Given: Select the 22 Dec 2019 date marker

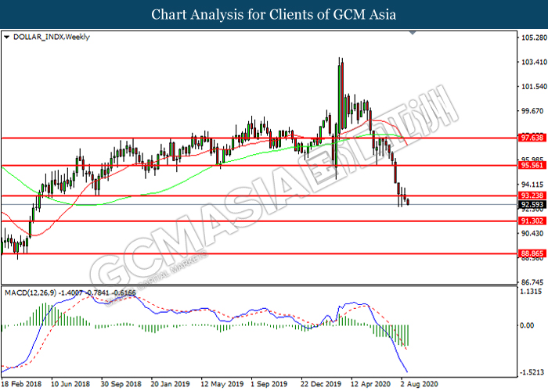Looking at the screenshot, I should [321, 384].
